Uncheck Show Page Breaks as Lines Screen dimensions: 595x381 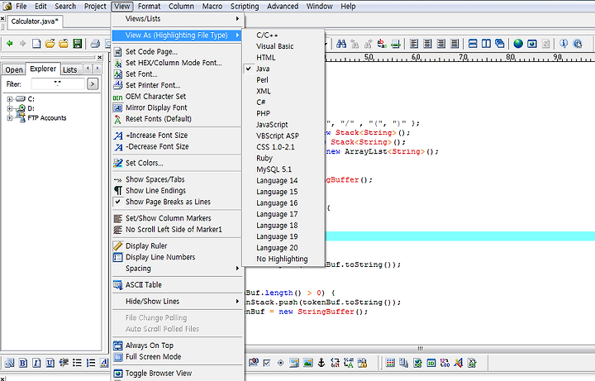(x=177, y=202)
